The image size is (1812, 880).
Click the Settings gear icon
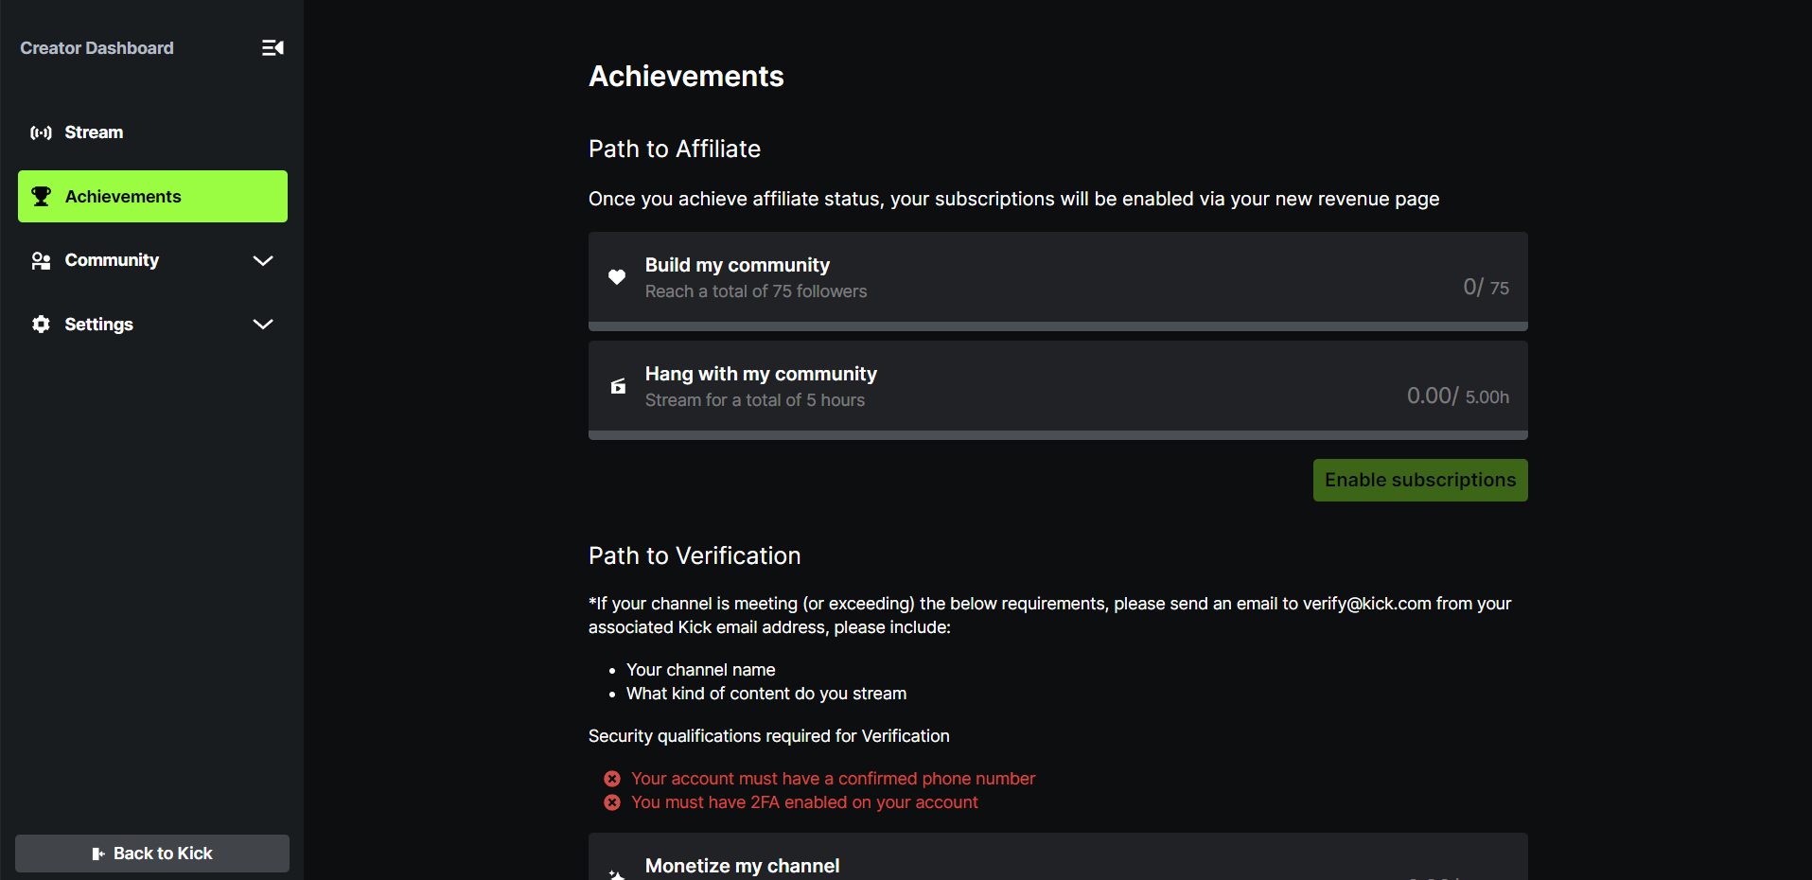click(41, 325)
